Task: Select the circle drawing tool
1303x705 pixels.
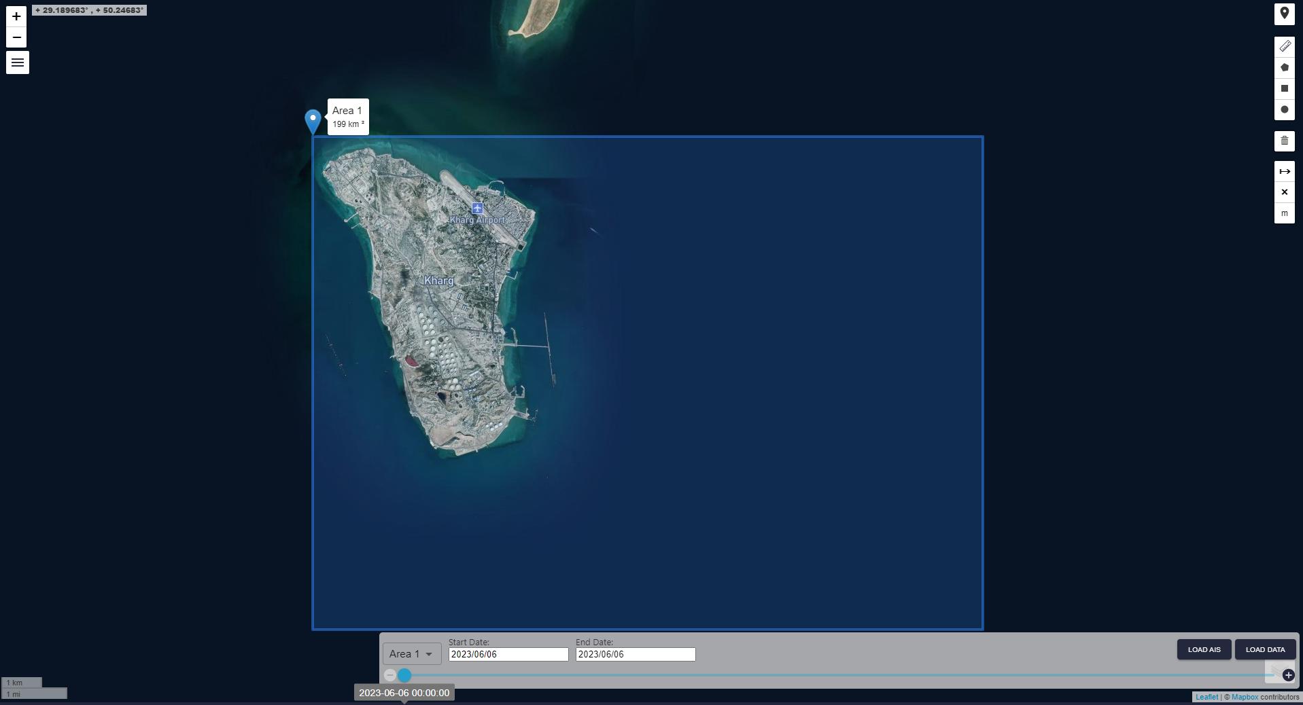Action: tap(1284, 109)
